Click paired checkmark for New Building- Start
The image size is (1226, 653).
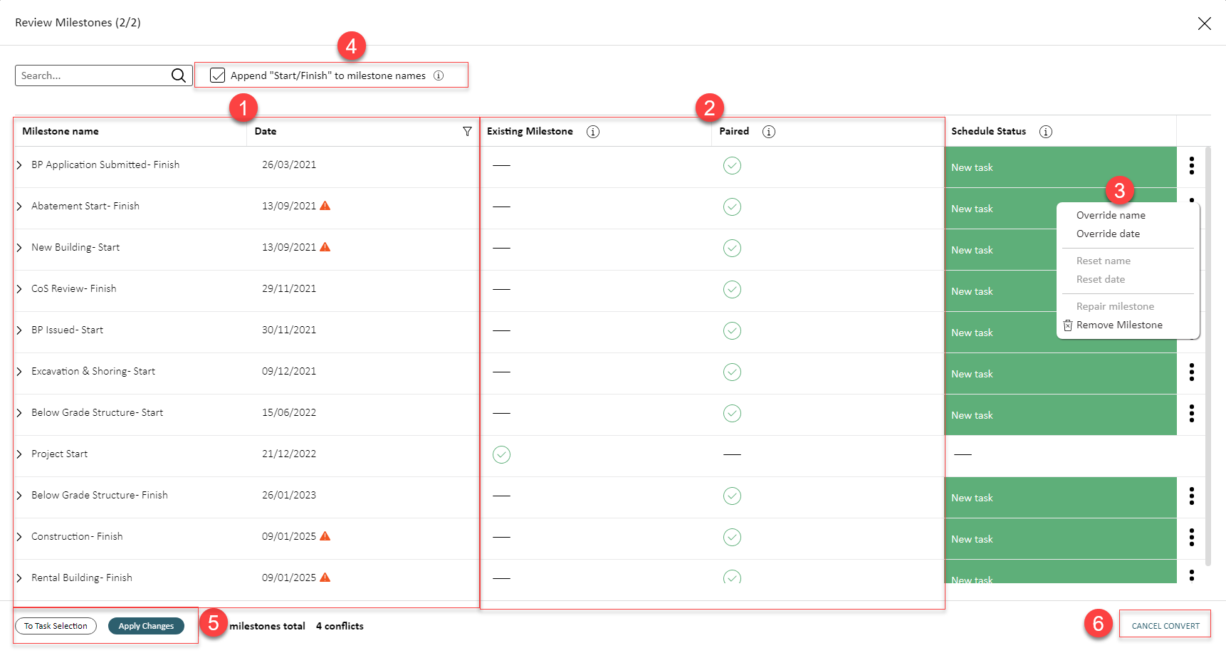(732, 249)
